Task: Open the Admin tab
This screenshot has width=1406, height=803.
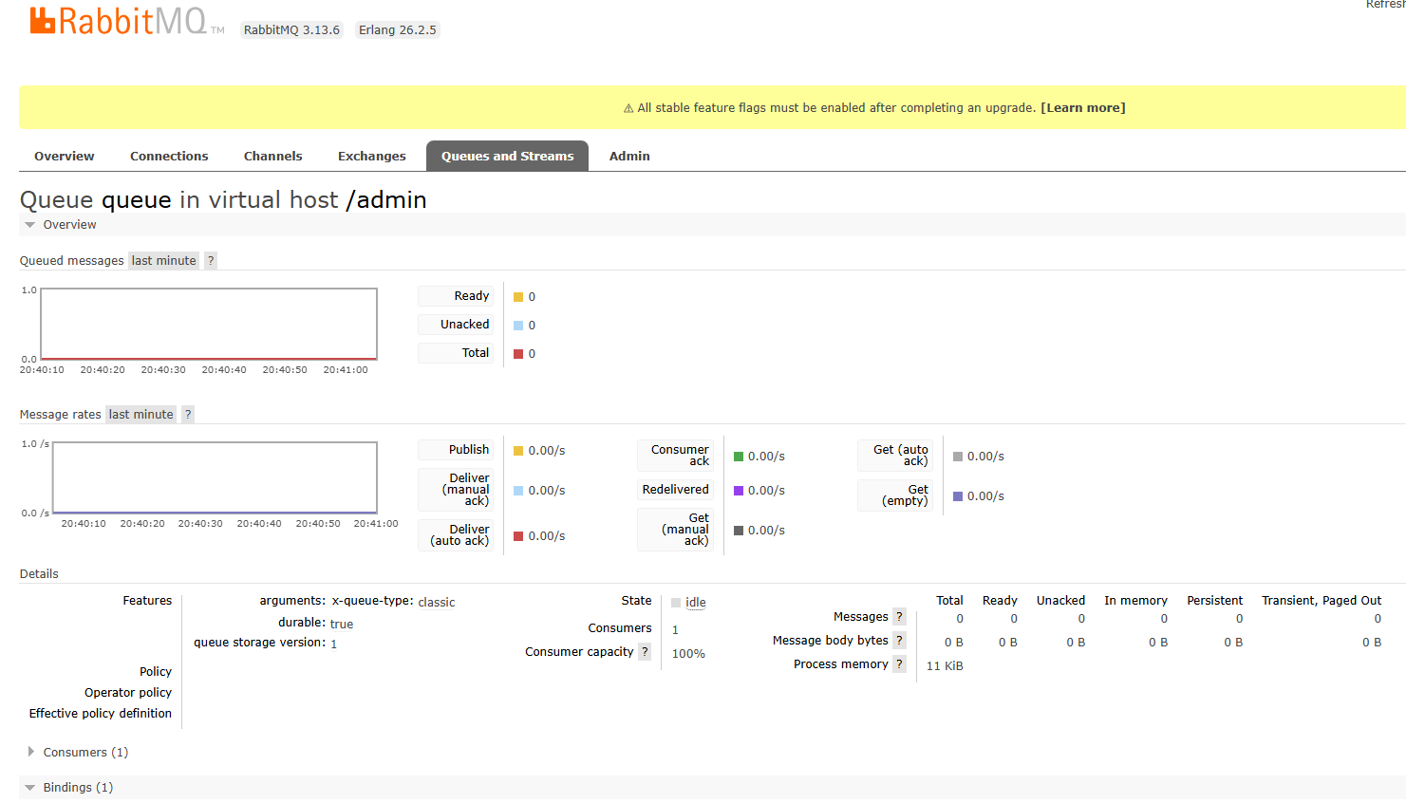Action: pyautogui.click(x=629, y=156)
